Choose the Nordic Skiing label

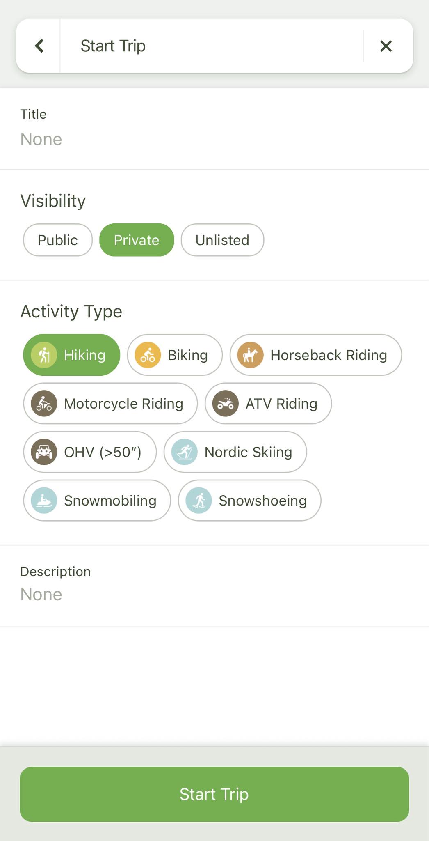(248, 452)
